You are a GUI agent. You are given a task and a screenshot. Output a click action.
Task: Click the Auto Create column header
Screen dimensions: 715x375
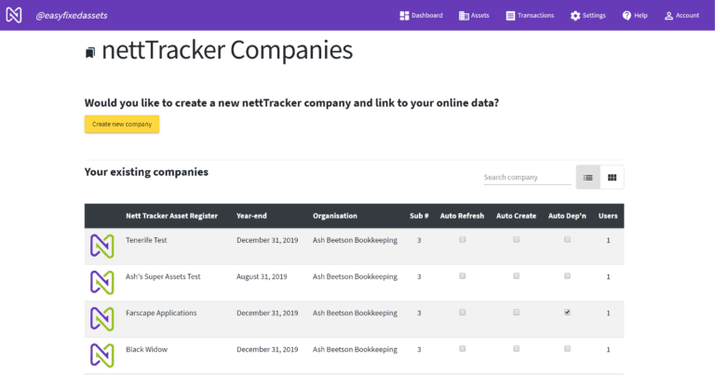point(516,216)
